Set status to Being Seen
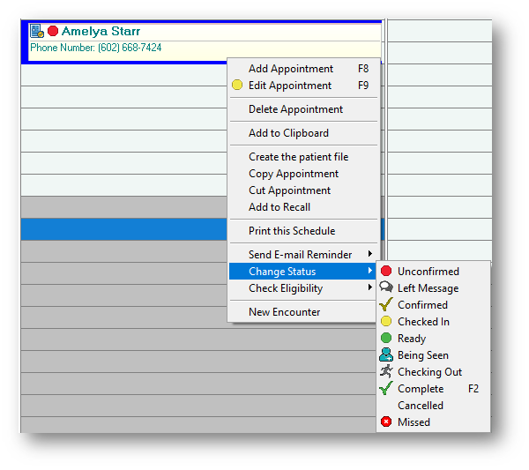The image size is (529, 470). click(x=433, y=355)
